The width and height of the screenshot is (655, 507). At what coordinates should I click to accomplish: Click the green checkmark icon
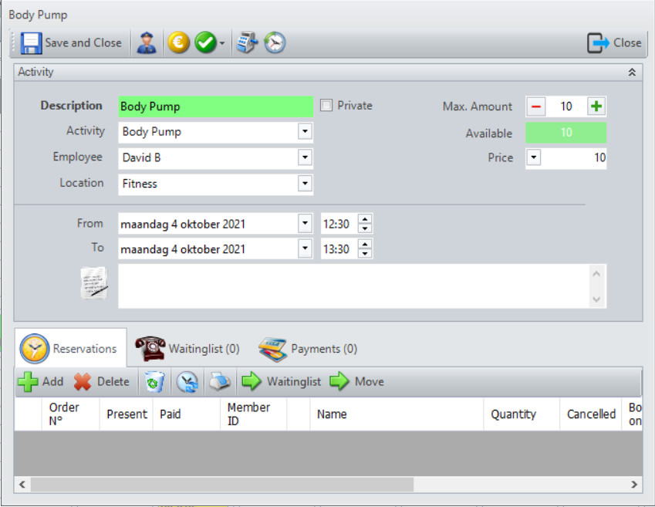pos(205,43)
